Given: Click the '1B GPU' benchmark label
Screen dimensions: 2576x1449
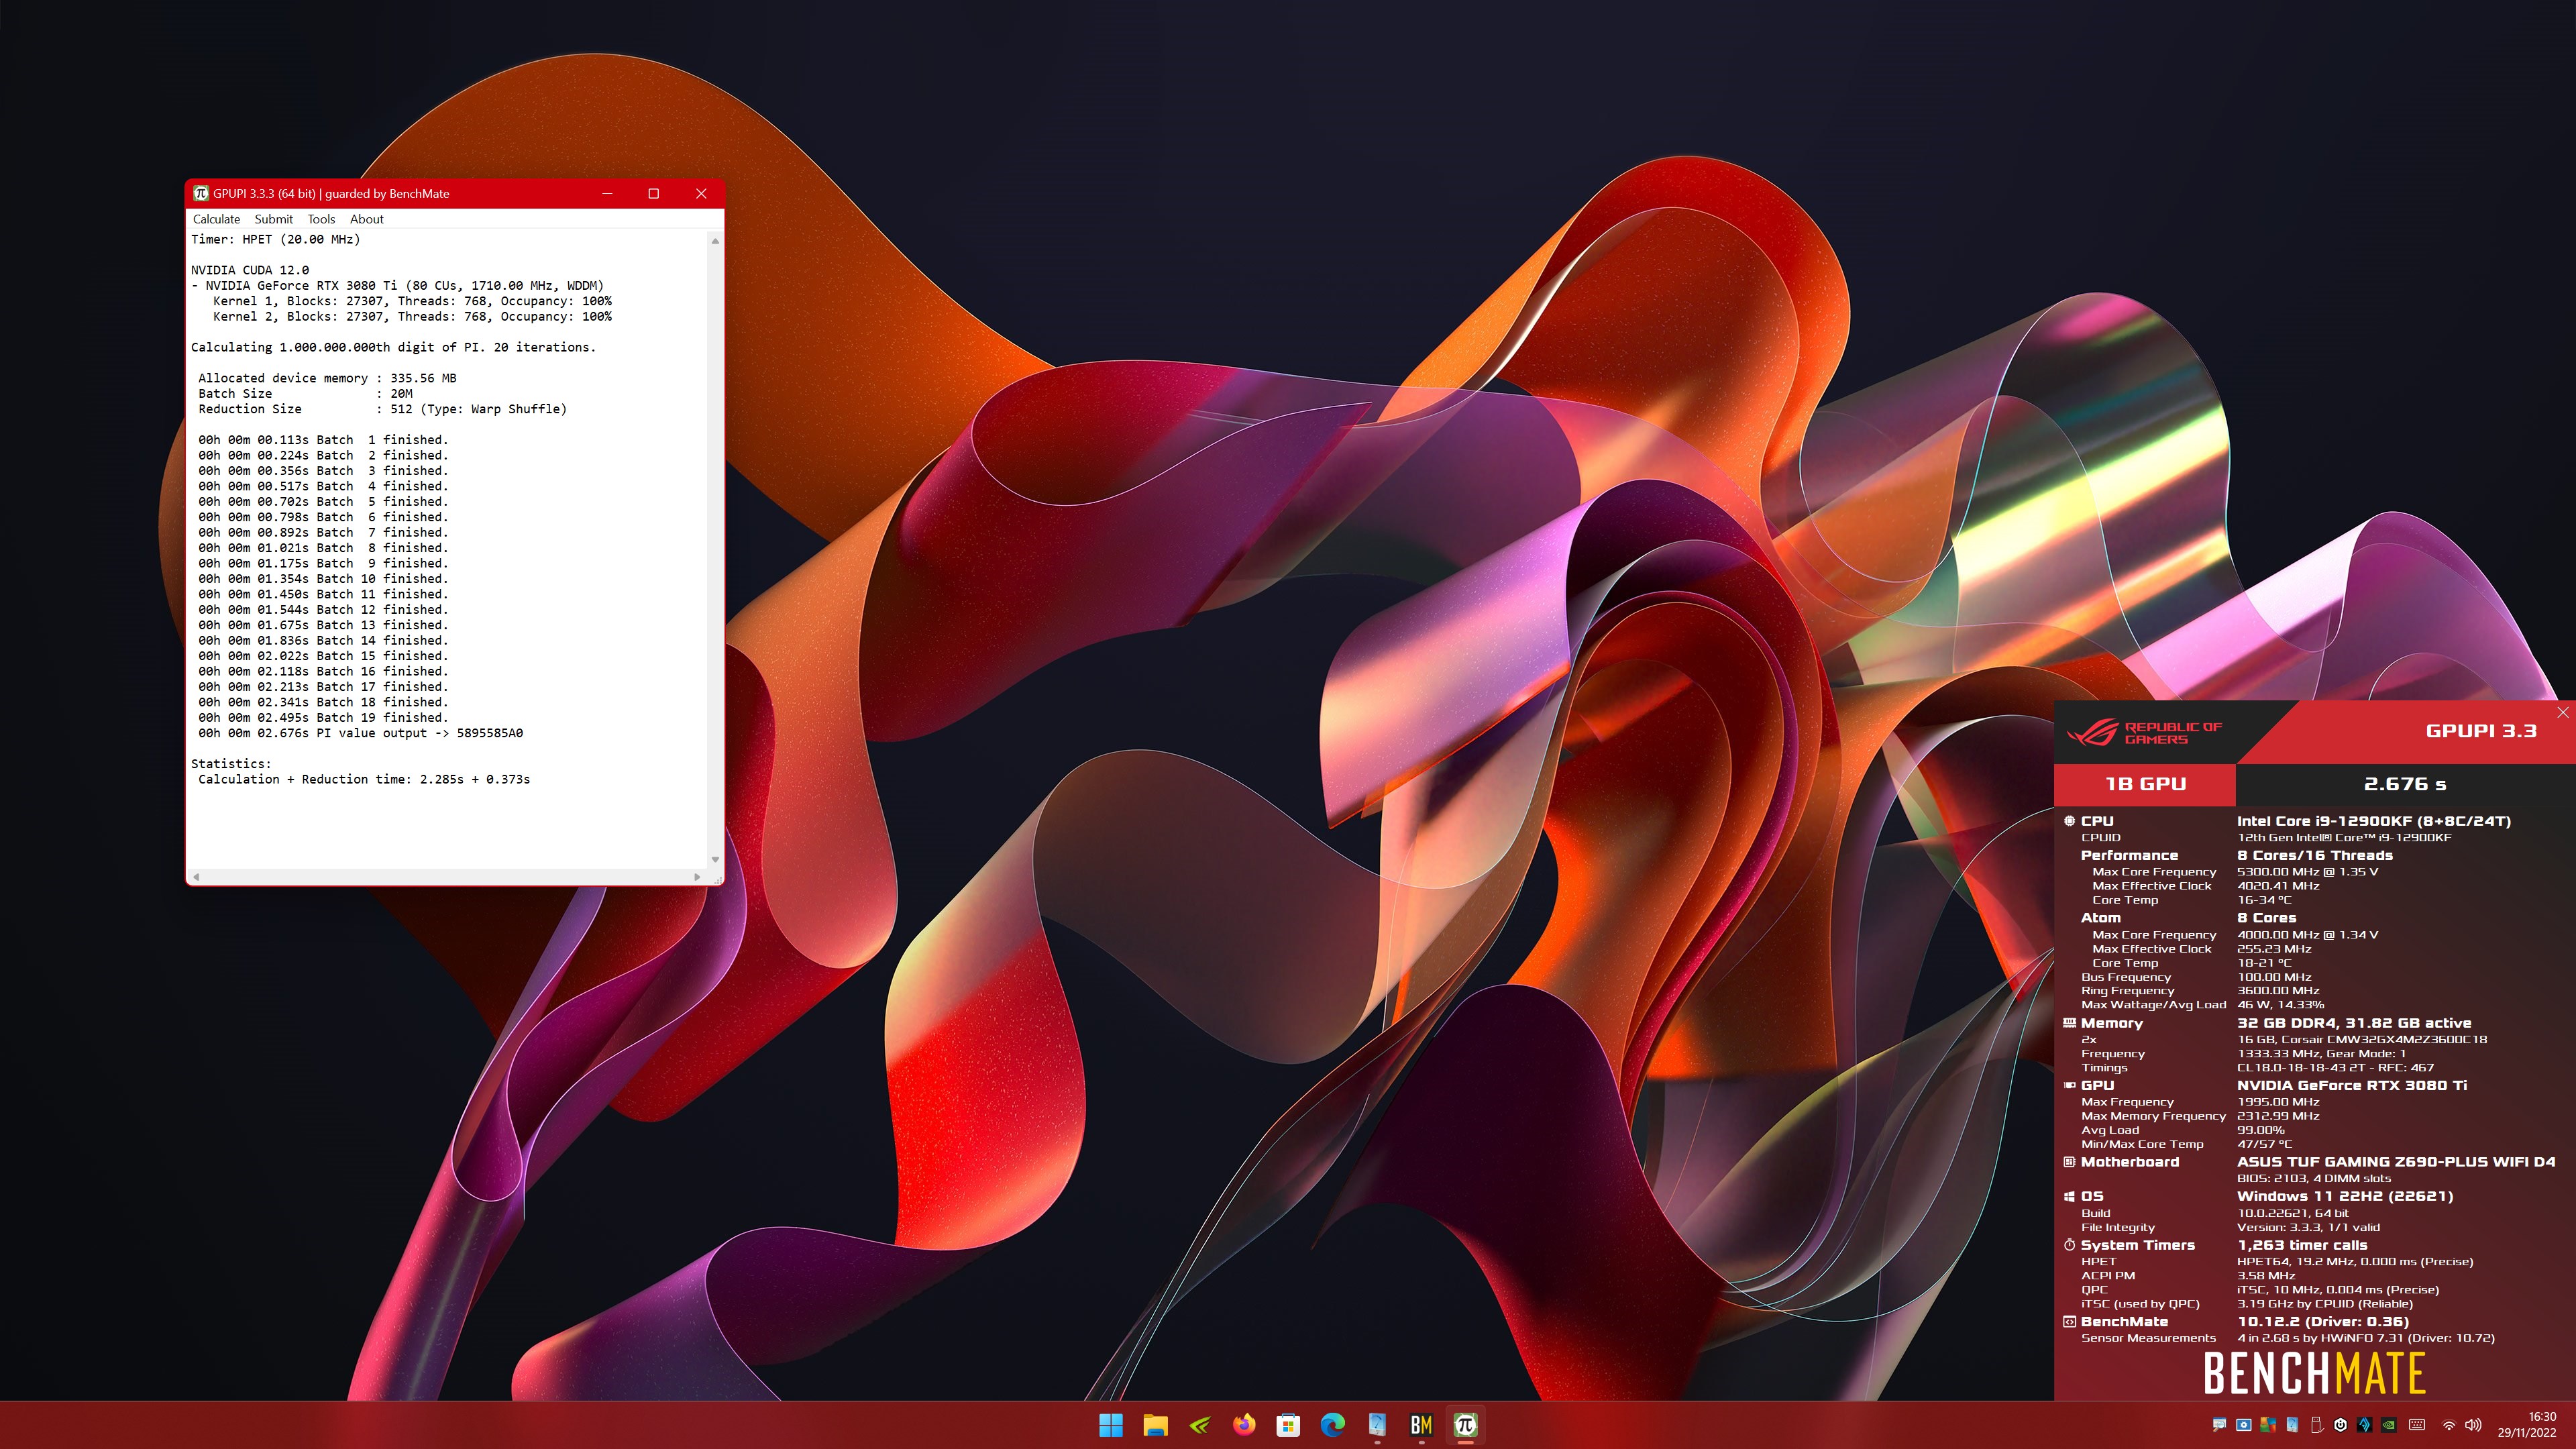Looking at the screenshot, I should [x=2145, y=784].
